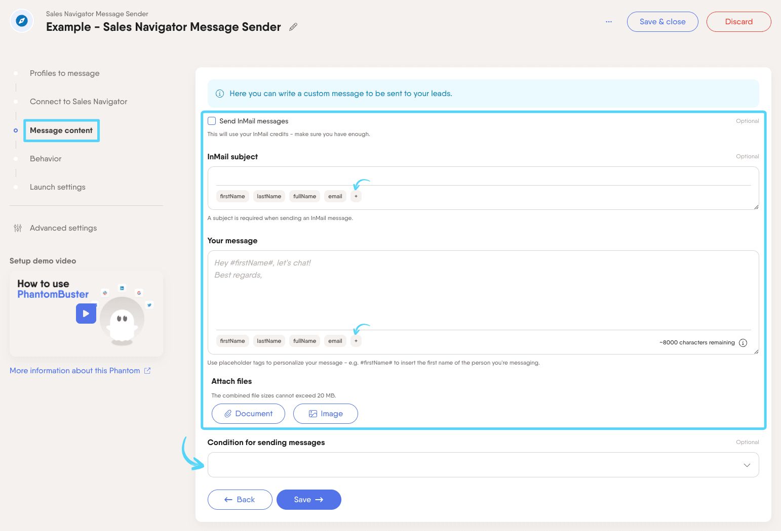Image resolution: width=781 pixels, height=531 pixels.
Task: Click the Save & close button
Action: coord(662,22)
